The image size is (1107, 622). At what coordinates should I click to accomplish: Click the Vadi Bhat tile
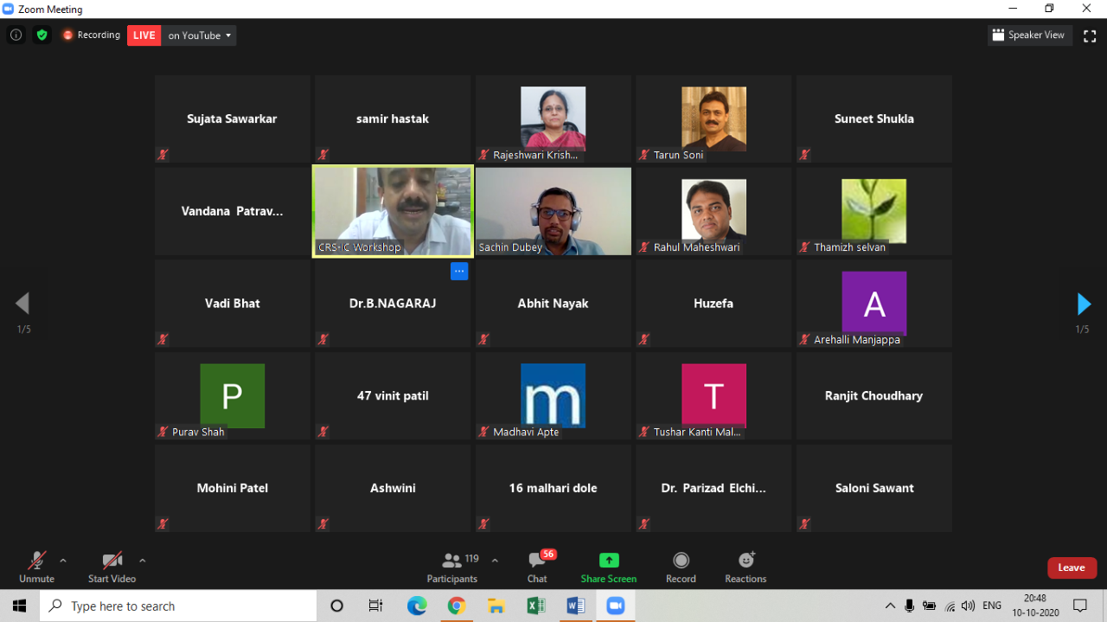(233, 304)
